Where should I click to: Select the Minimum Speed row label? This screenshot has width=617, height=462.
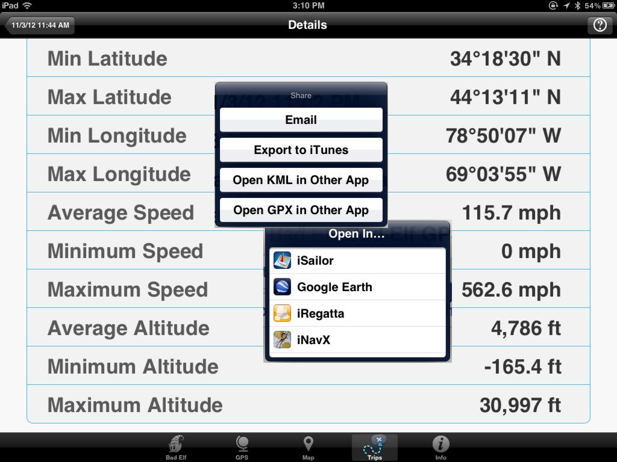(125, 251)
